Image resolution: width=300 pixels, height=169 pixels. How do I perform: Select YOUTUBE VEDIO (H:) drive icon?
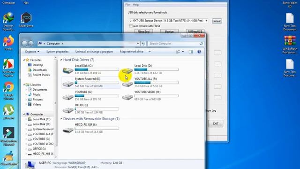point(127,97)
